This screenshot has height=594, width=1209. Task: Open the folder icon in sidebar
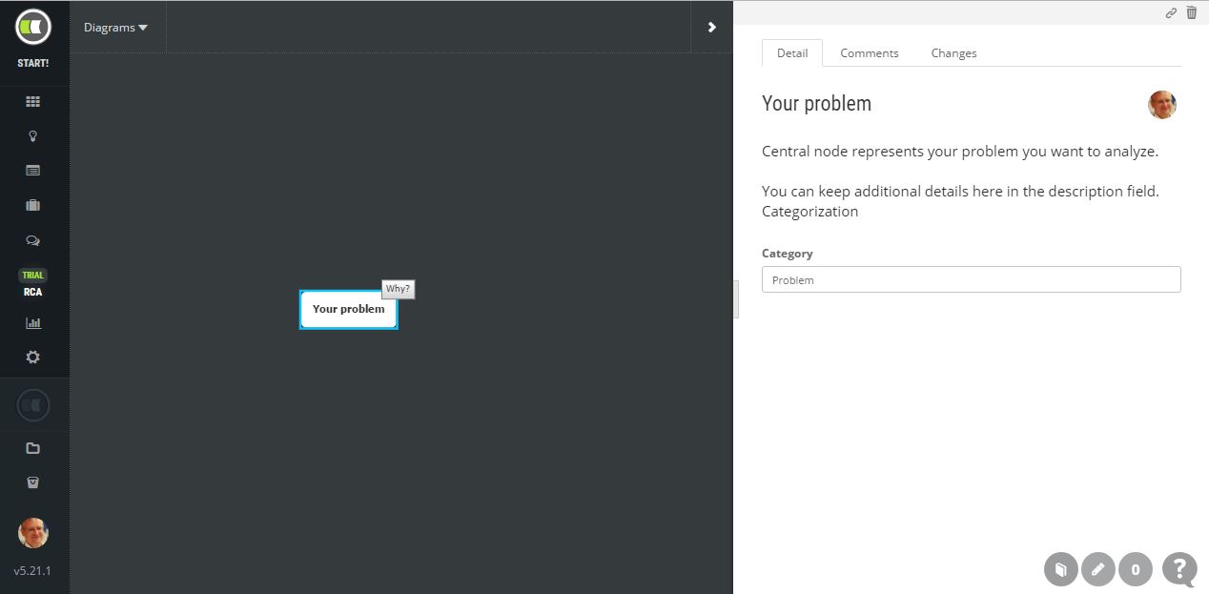[33, 448]
